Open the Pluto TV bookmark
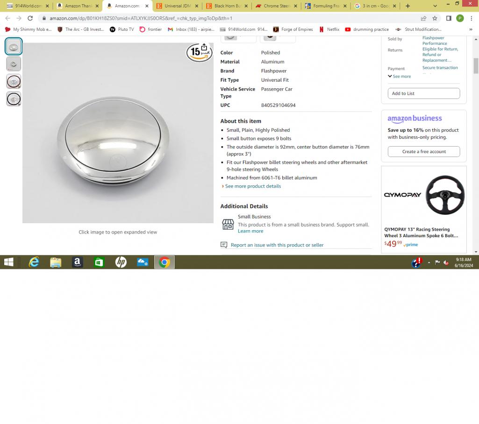This screenshot has width=479, height=424. (x=122, y=29)
